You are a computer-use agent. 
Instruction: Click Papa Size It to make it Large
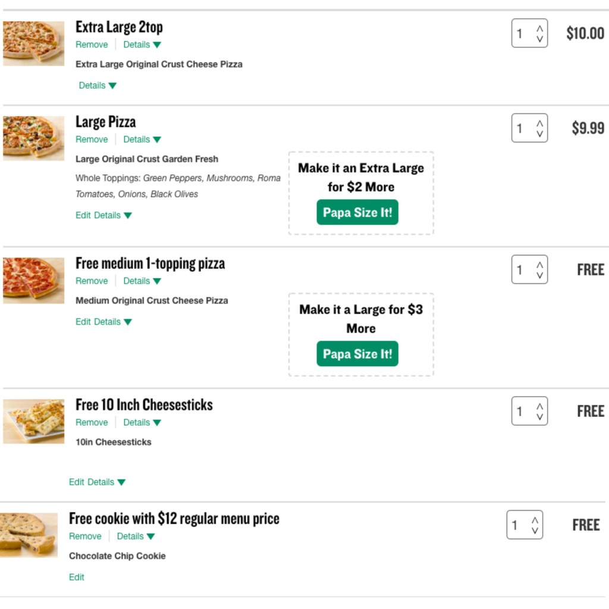point(357,354)
